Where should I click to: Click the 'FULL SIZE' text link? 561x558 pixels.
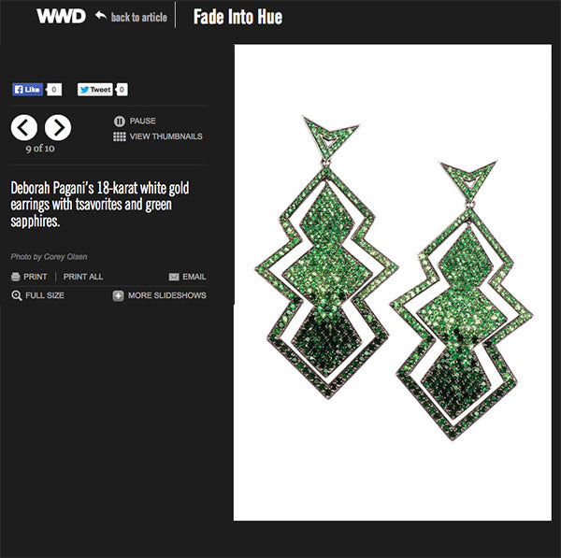pos(45,295)
